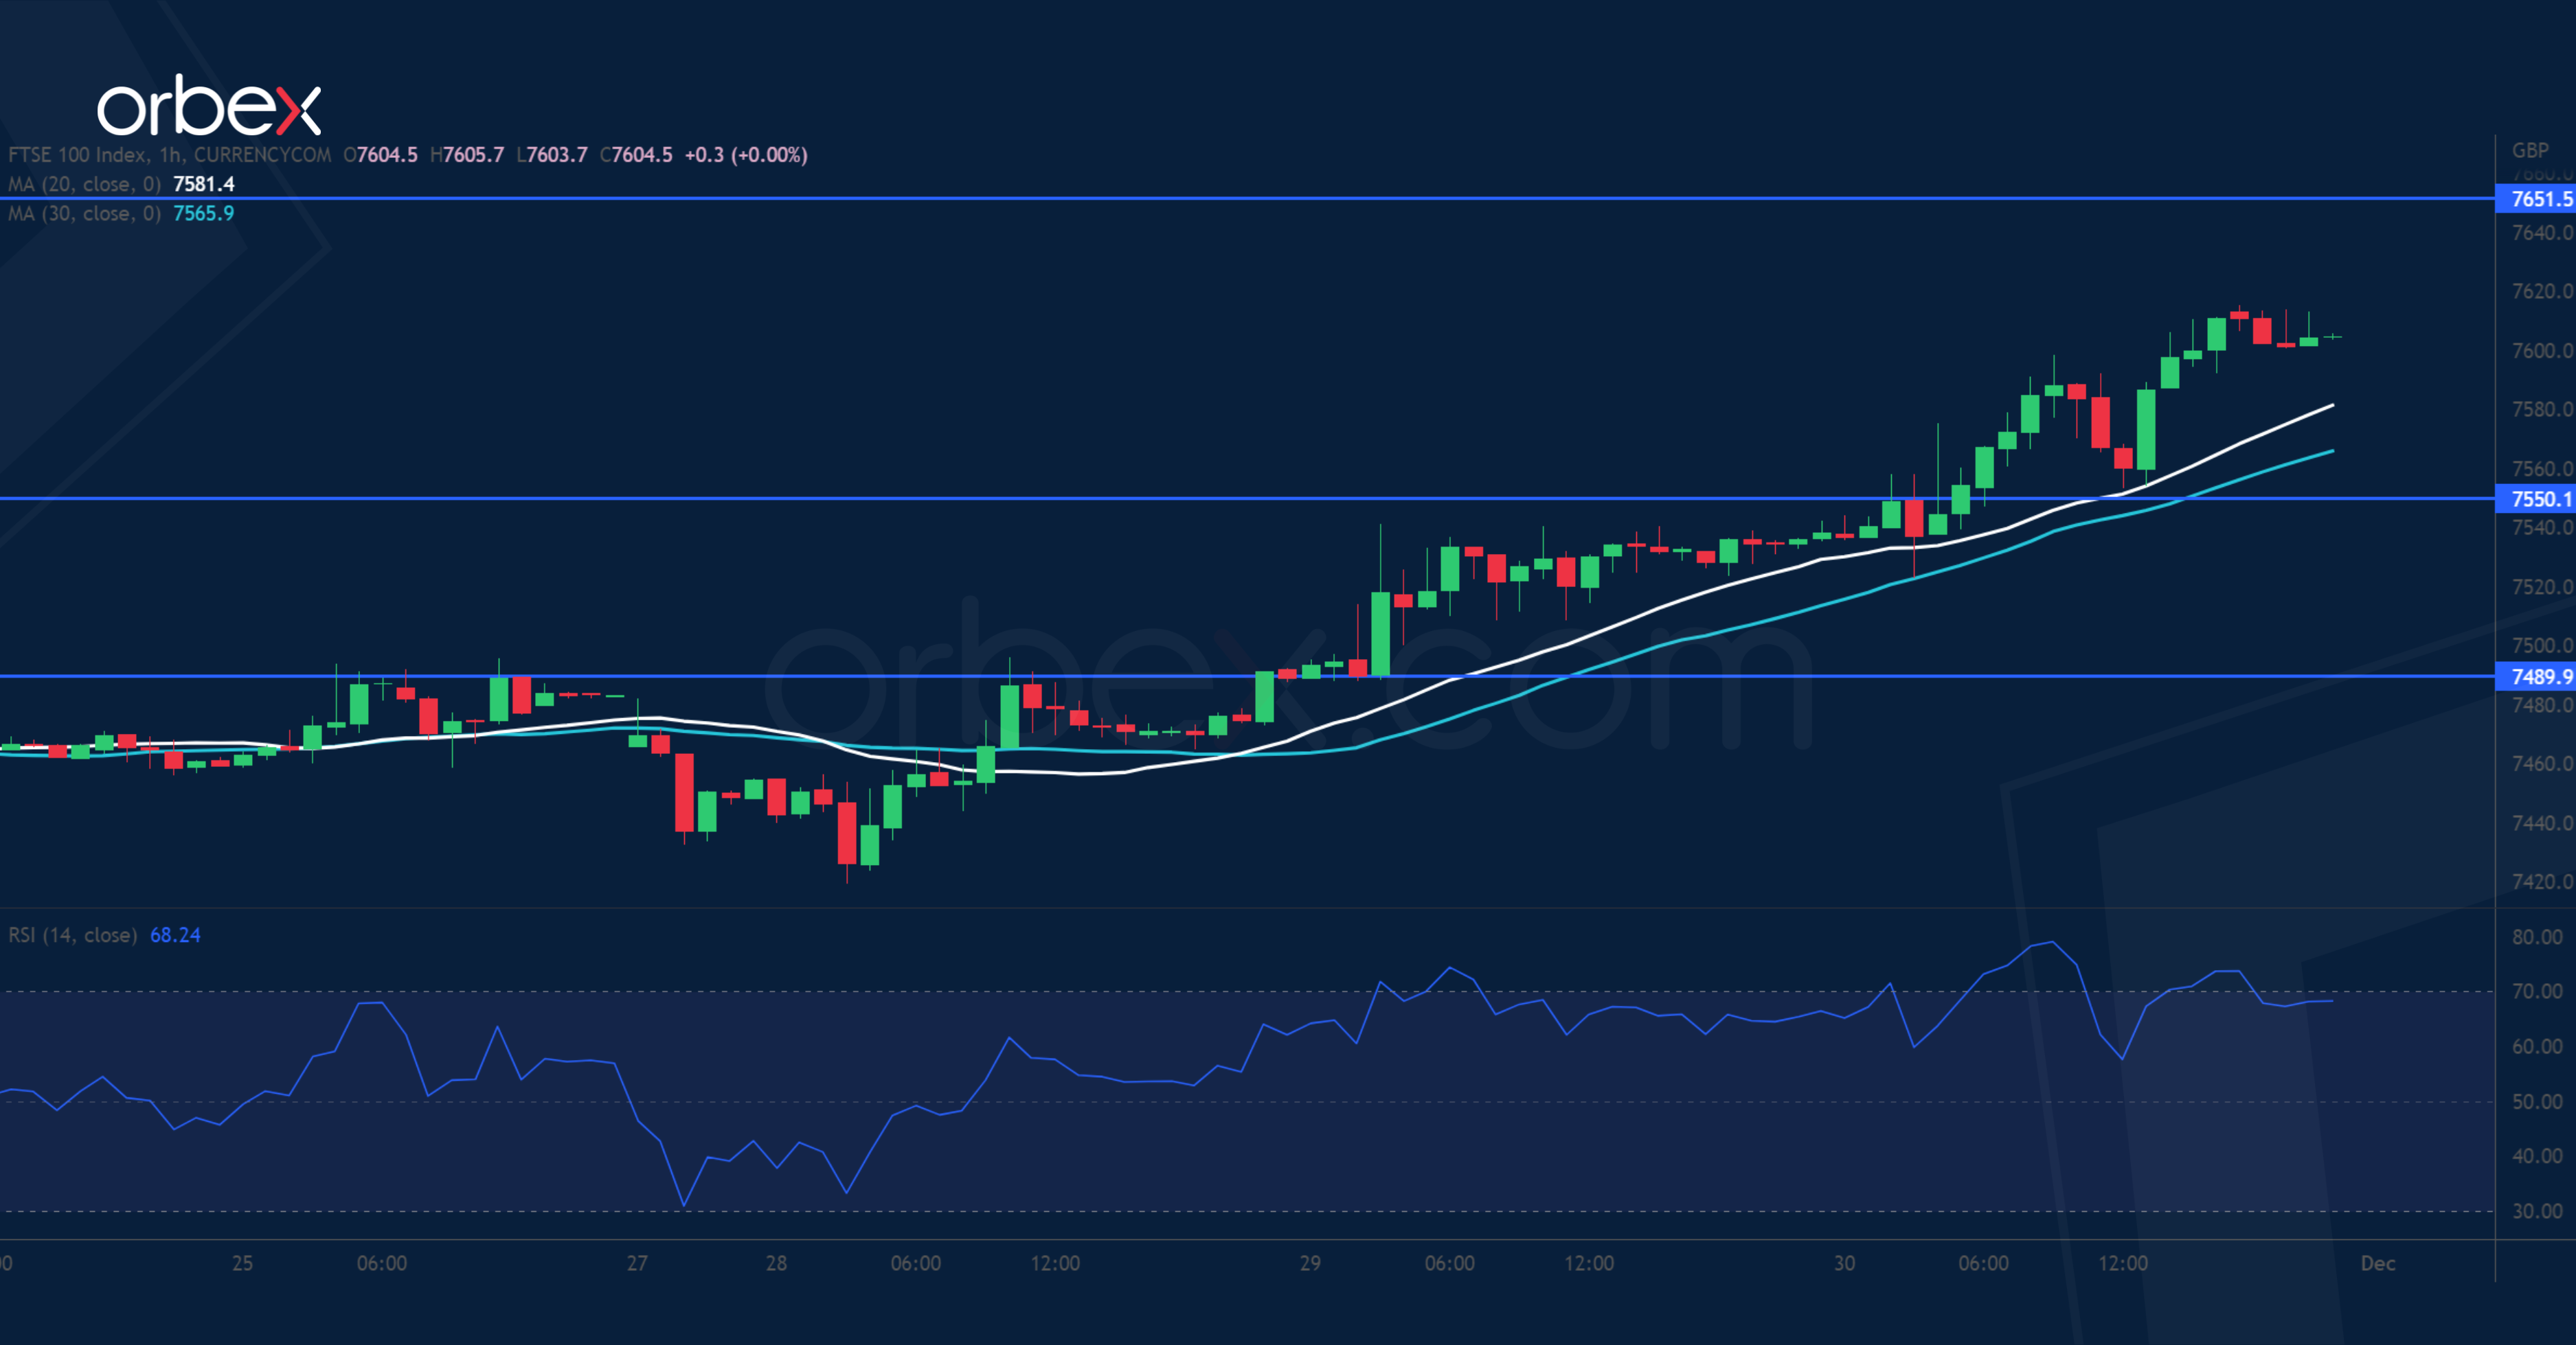Click the MA 20 value 7581.4
Screen dimensions: 2576x1345
click(x=203, y=184)
